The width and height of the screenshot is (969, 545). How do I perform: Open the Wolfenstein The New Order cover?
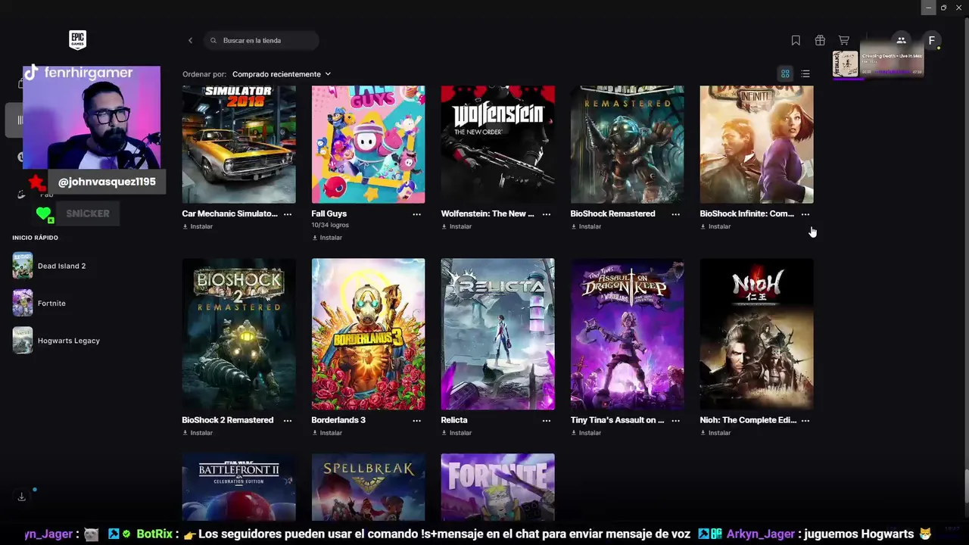(x=497, y=145)
